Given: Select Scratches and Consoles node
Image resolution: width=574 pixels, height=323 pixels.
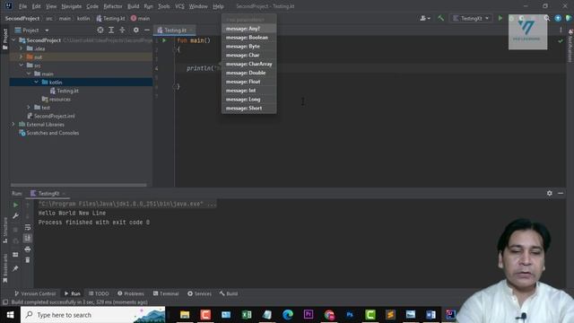Looking at the screenshot, I should (48, 133).
